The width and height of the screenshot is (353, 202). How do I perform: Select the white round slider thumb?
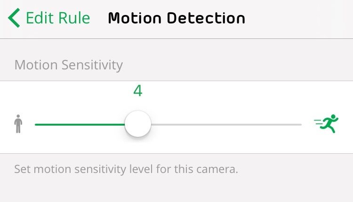click(x=138, y=124)
